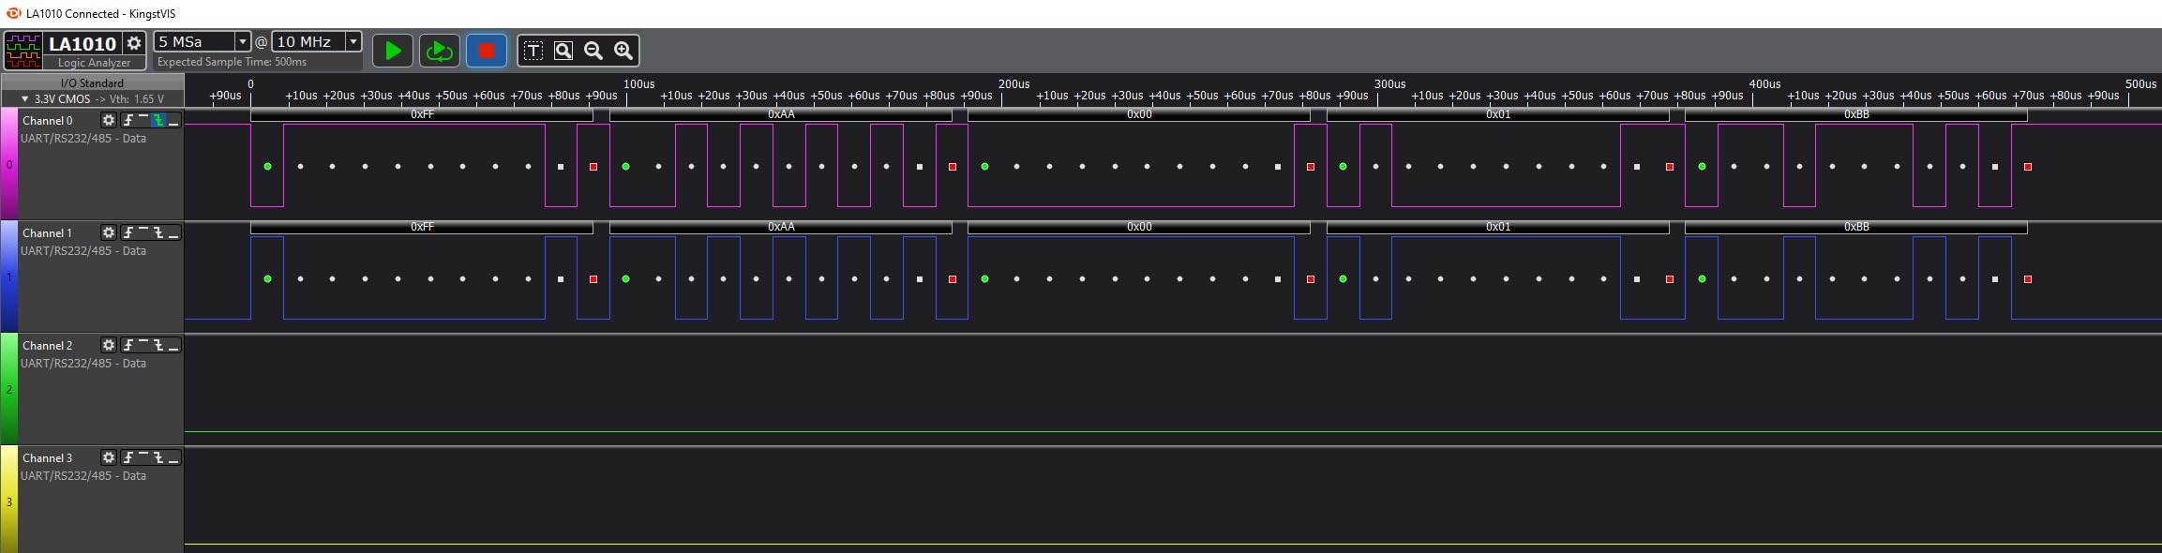Click the 0xAA decoded byte on Channel 0
2162x553 pixels.
(x=781, y=114)
